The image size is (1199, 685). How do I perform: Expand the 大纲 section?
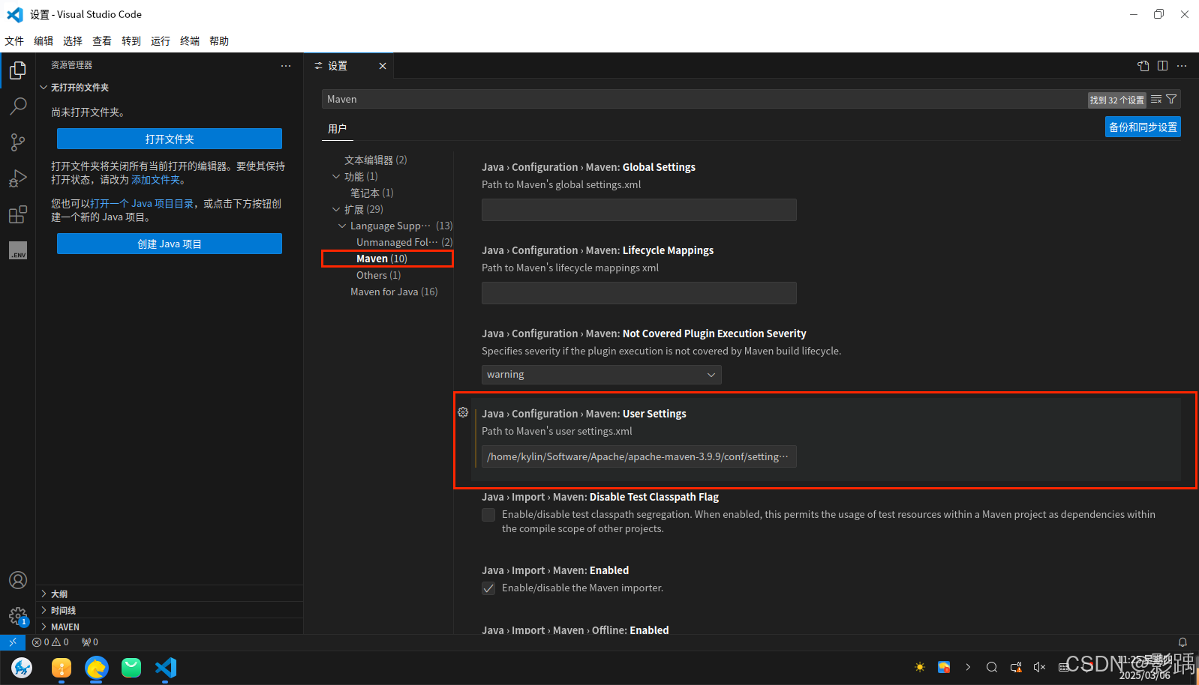click(x=44, y=594)
